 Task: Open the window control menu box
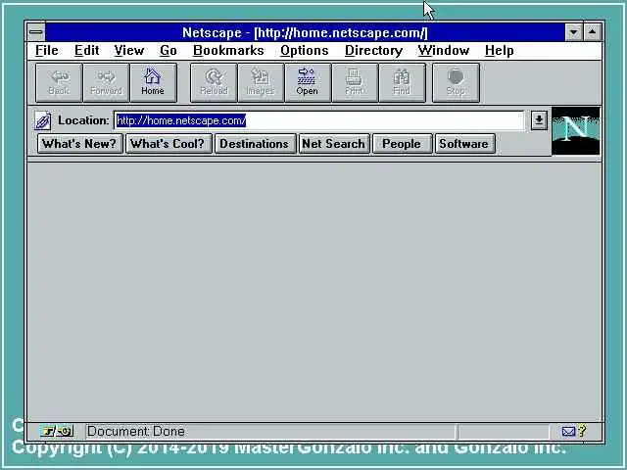tap(36, 32)
